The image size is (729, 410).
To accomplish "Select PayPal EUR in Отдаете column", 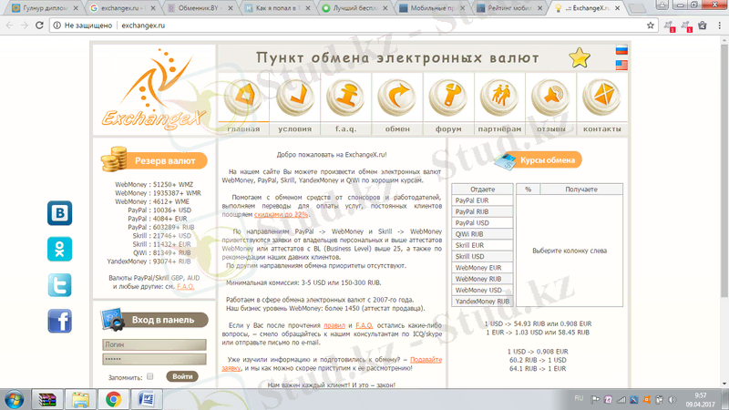I will pos(482,200).
